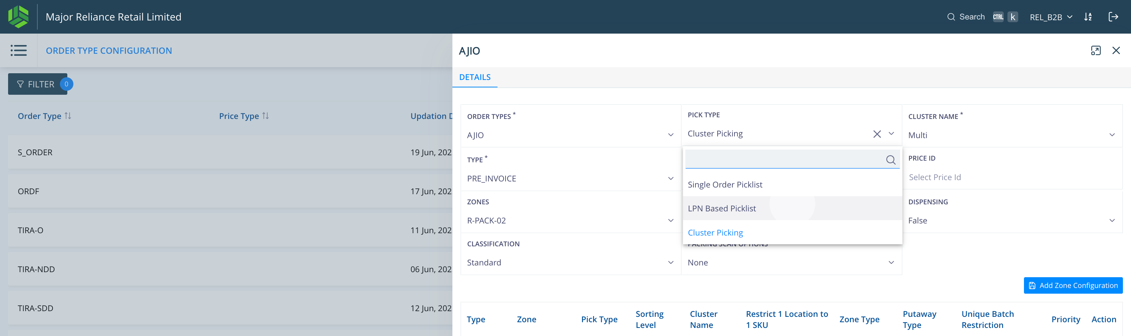Screen dimensions: 1131x336
Task: Select Single Order Picklist option
Action: pyautogui.click(x=792, y=184)
